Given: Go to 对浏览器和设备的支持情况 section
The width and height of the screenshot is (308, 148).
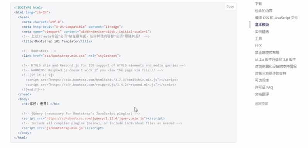Looking at the screenshot, I should [x=276, y=66].
